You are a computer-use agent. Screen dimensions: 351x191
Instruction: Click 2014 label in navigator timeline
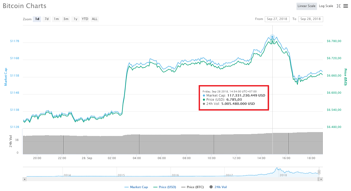[67, 175]
